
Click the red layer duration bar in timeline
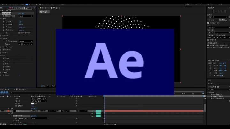click(154, 111)
